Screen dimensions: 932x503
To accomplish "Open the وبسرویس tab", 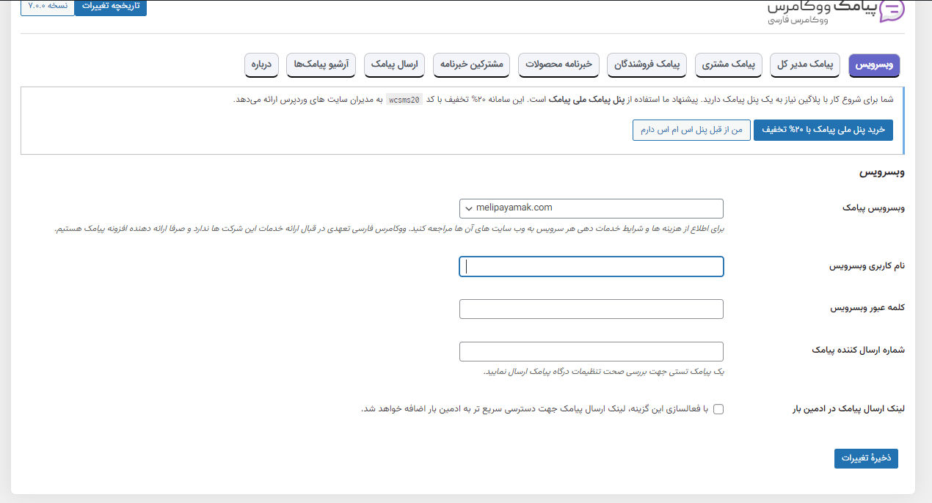I will [874, 65].
